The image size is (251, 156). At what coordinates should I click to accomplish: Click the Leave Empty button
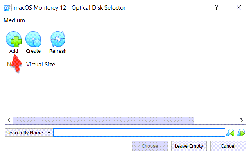coord(189,146)
